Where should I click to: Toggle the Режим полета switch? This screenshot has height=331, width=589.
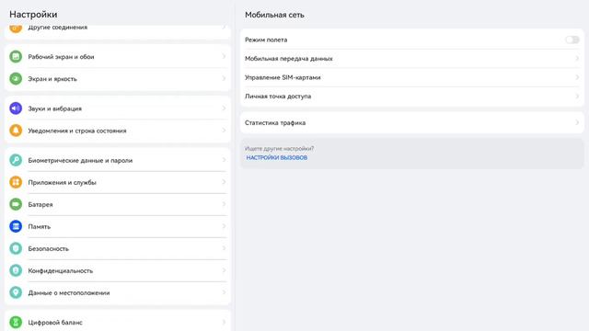[572, 40]
